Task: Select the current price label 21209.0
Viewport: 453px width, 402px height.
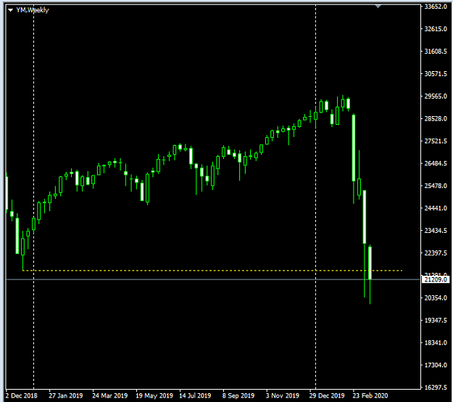Action: point(436,279)
